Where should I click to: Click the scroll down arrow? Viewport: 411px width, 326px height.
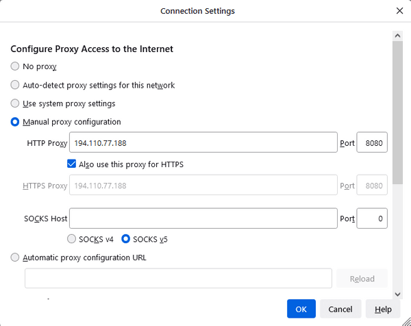(397, 294)
